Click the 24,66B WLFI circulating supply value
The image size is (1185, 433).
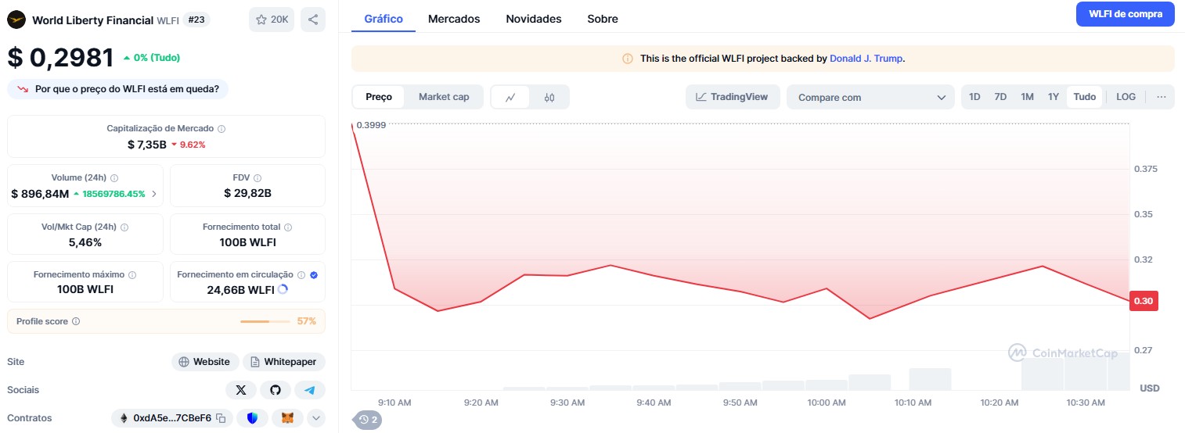pos(240,290)
